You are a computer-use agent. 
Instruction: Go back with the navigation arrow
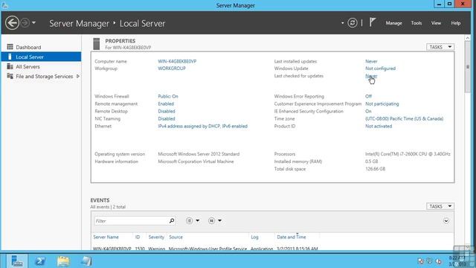(x=12, y=23)
